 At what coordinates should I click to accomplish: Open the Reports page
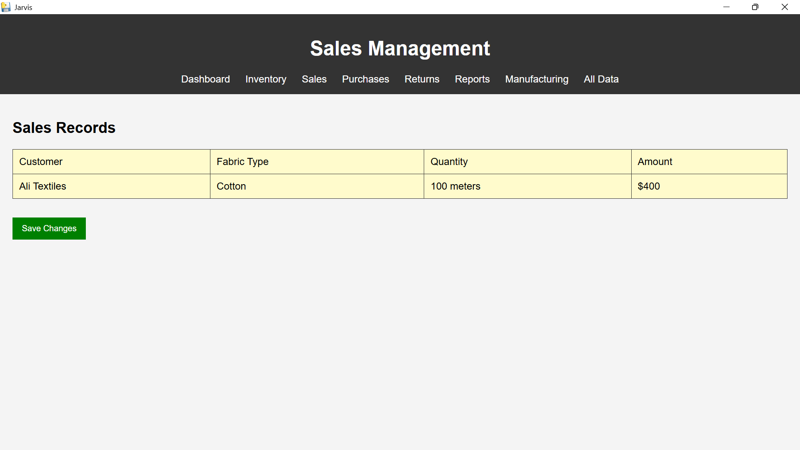[x=472, y=79]
